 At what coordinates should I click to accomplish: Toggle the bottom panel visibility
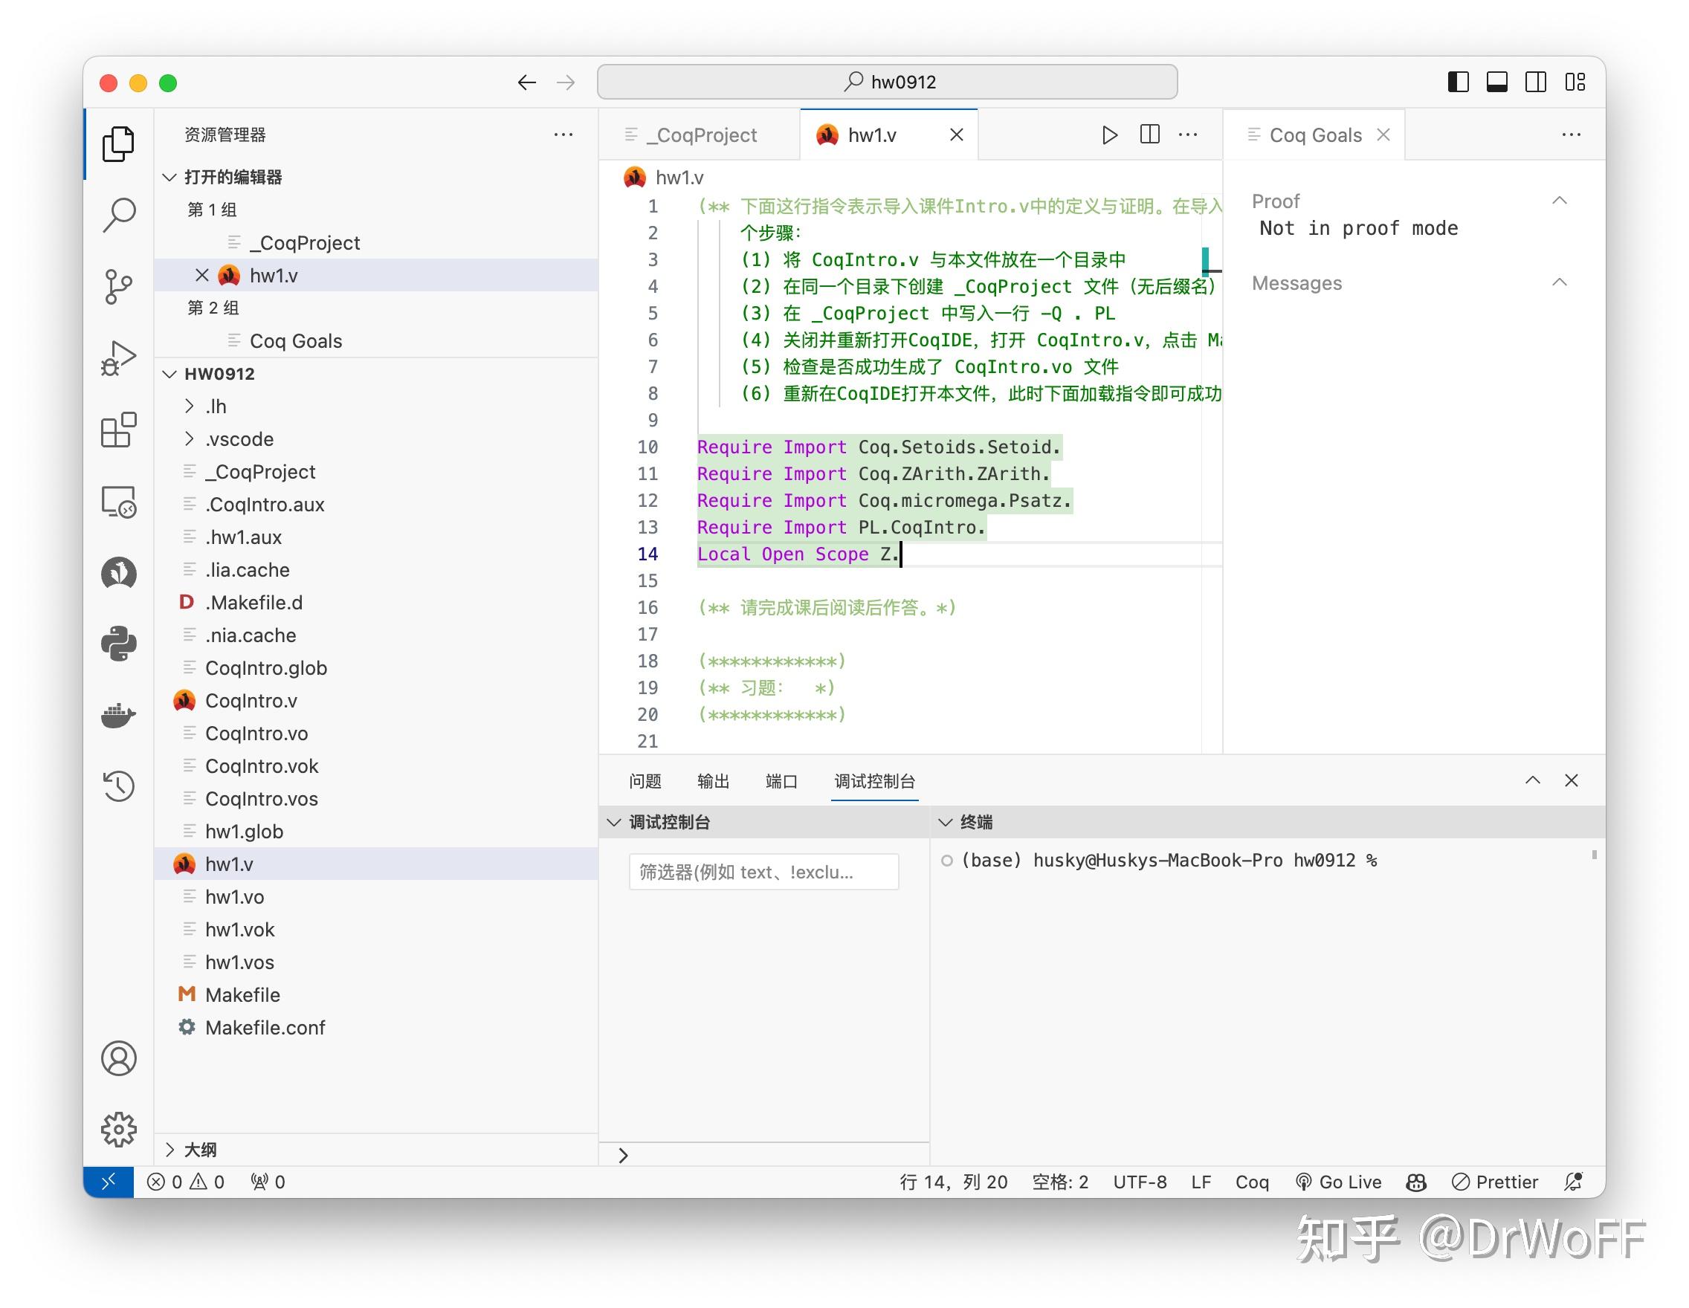1497,81
